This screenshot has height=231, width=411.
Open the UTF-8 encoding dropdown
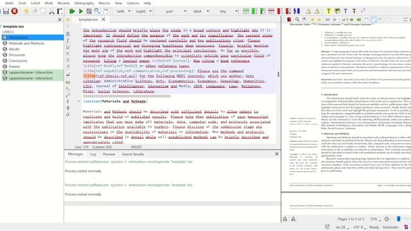[x=360, y=227]
